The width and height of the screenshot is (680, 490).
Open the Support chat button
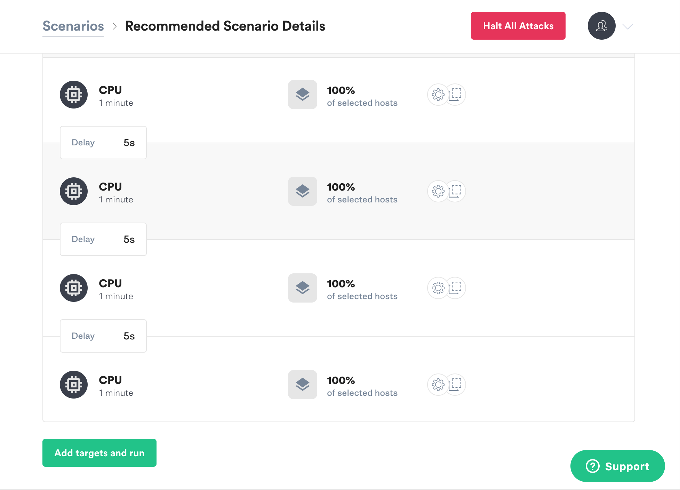pos(617,466)
